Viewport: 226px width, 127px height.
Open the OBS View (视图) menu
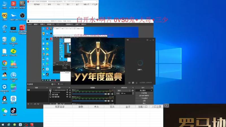coord(43,24)
